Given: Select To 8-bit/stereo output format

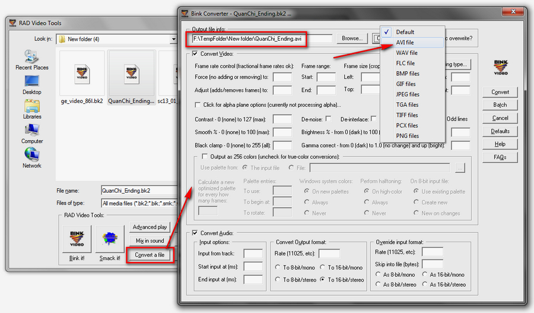Looking at the screenshot, I should click(x=278, y=280).
